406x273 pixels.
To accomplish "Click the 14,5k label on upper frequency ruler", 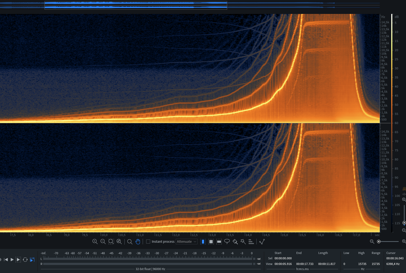I will point(385,22).
